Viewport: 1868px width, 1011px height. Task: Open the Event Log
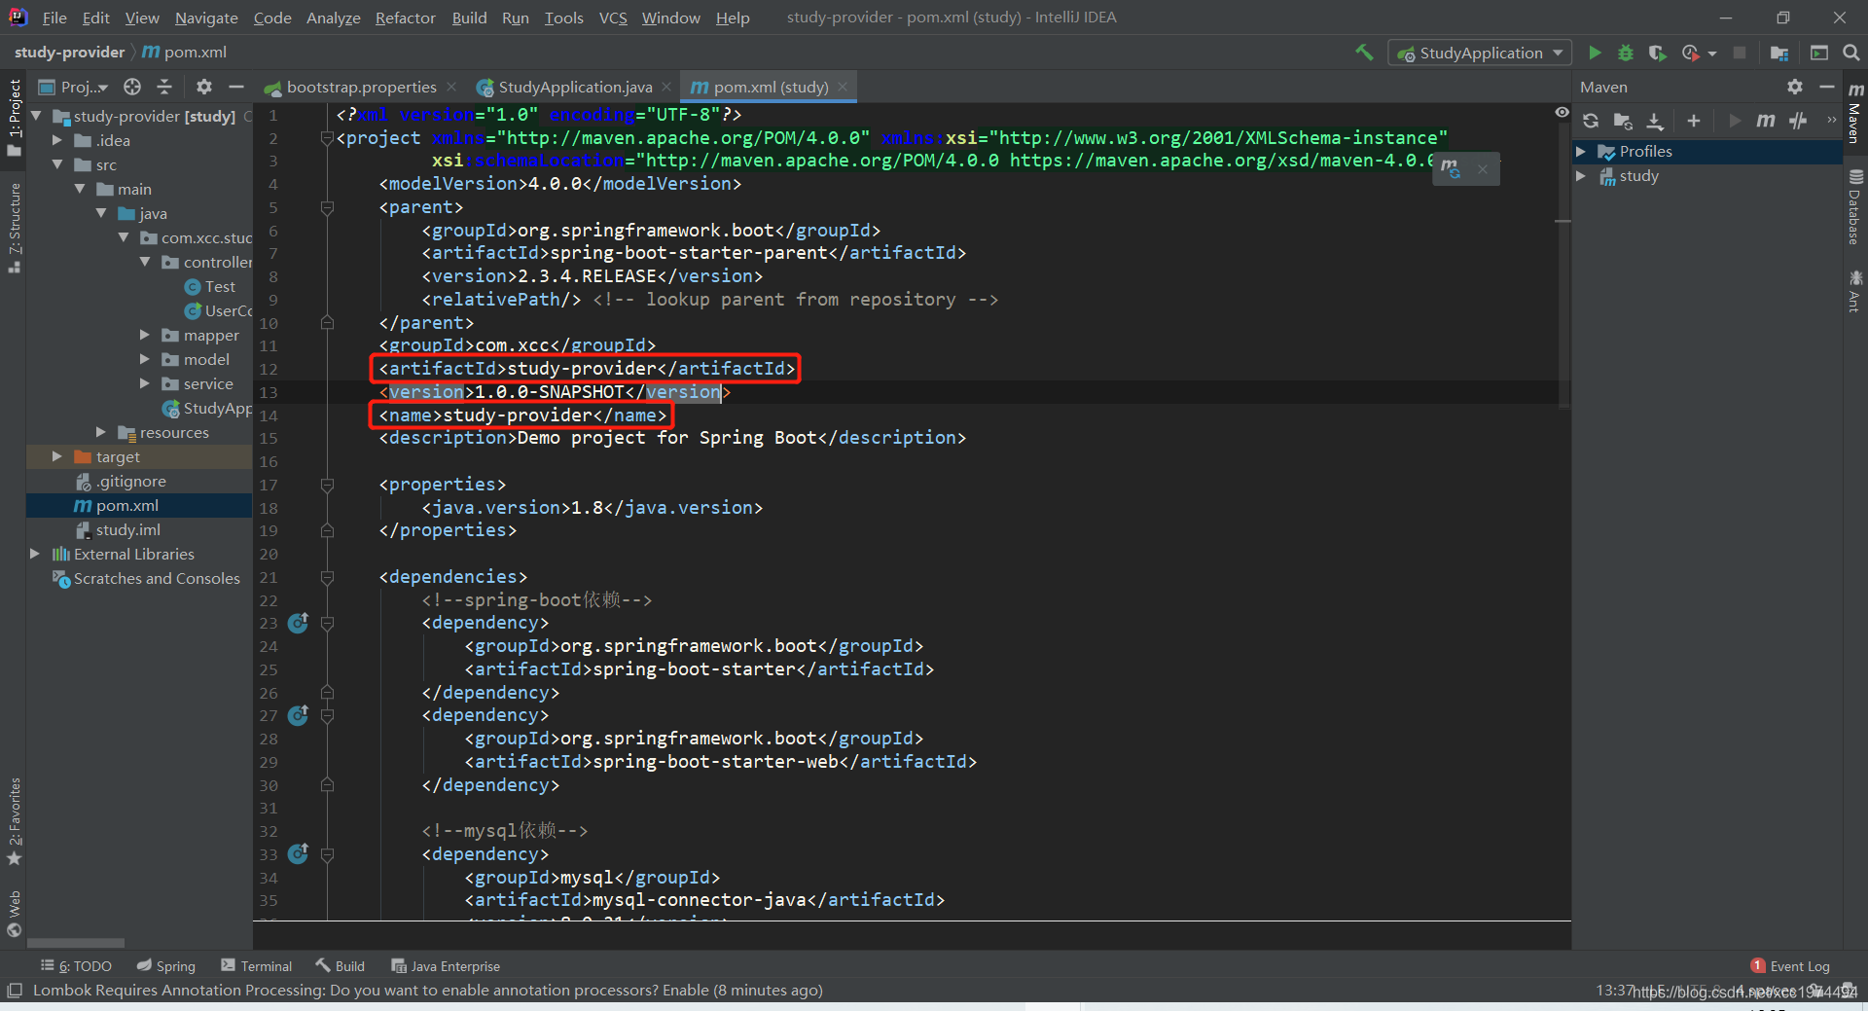click(x=1790, y=965)
